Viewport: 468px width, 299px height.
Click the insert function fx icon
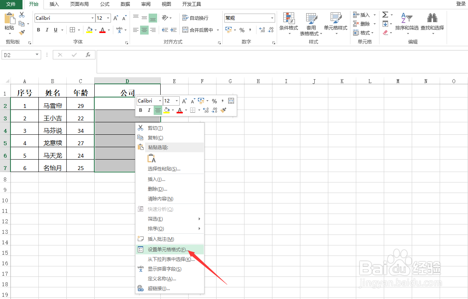[88, 55]
